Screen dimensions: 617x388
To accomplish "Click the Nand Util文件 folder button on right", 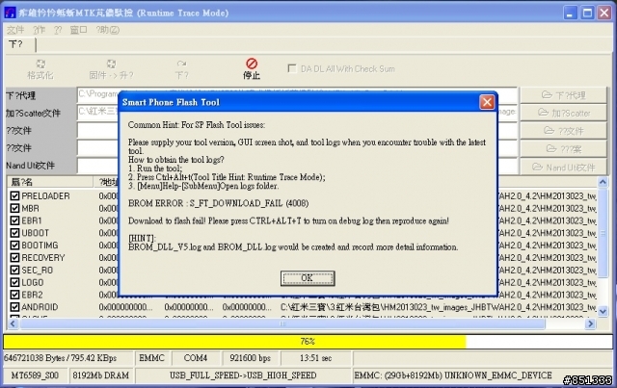I will coord(563,168).
